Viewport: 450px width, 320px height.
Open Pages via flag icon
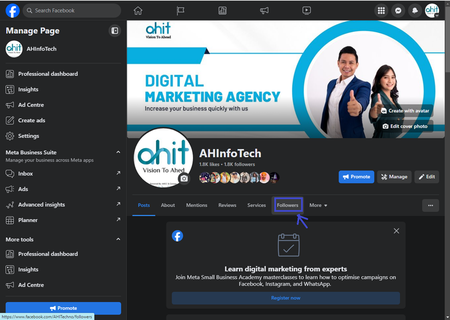click(180, 11)
